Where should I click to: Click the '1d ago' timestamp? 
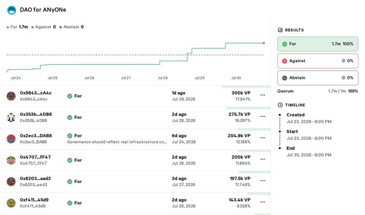pos(179,93)
